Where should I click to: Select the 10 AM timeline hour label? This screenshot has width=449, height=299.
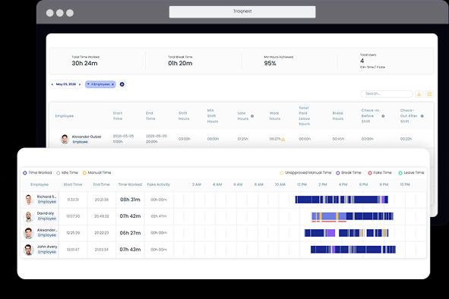coord(280,184)
